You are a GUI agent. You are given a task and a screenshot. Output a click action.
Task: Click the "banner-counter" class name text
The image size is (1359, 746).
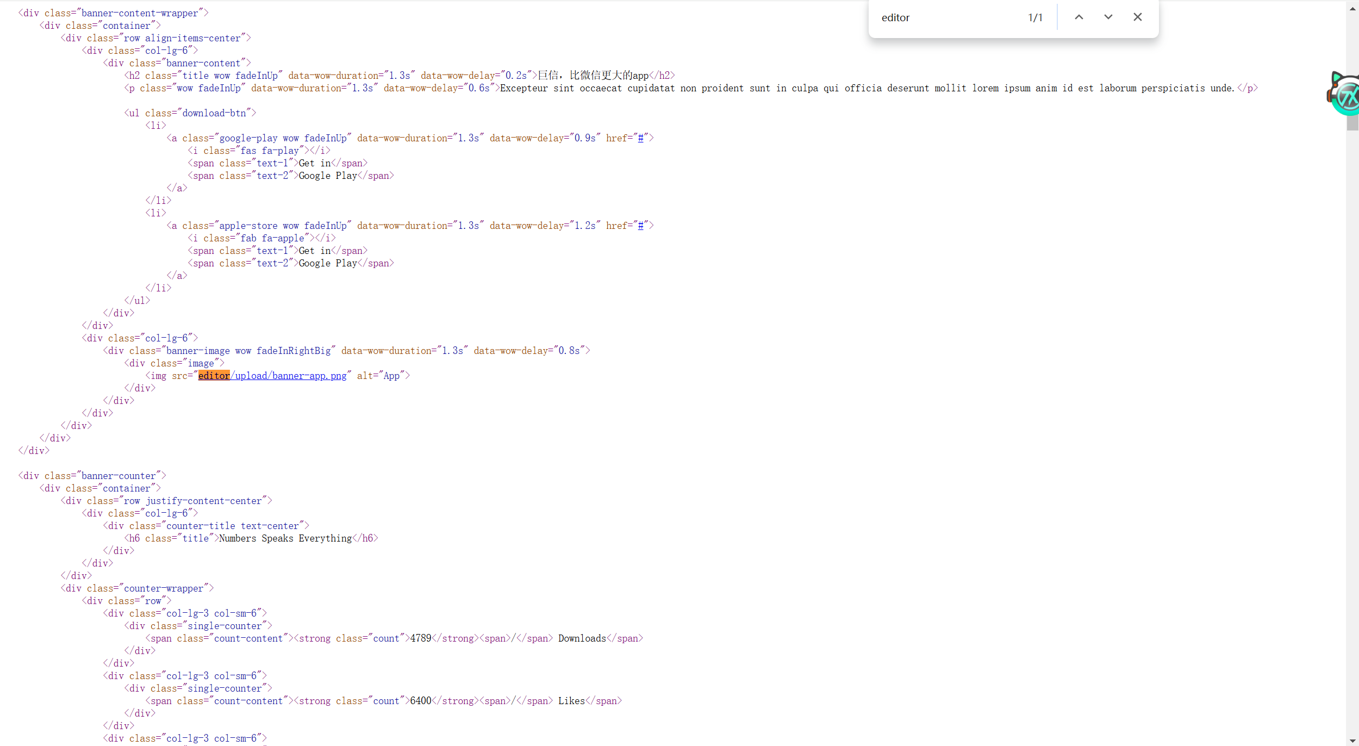coord(119,476)
